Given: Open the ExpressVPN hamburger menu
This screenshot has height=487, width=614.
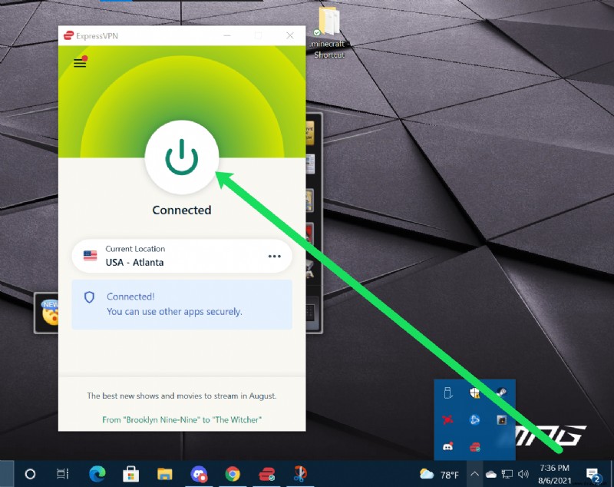Looking at the screenshot, I should 81,62.
